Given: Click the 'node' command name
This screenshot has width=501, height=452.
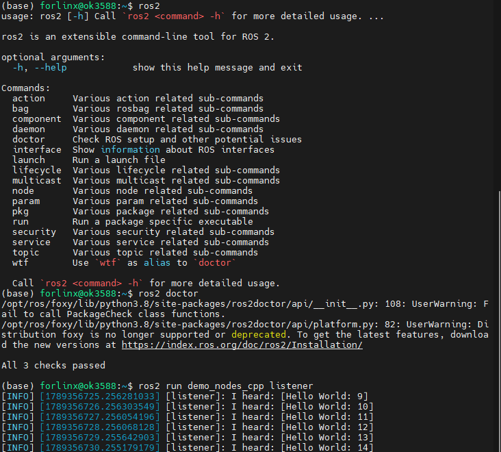Looking at the screenshot, I should pyautogui.click(x=23, y=191).
